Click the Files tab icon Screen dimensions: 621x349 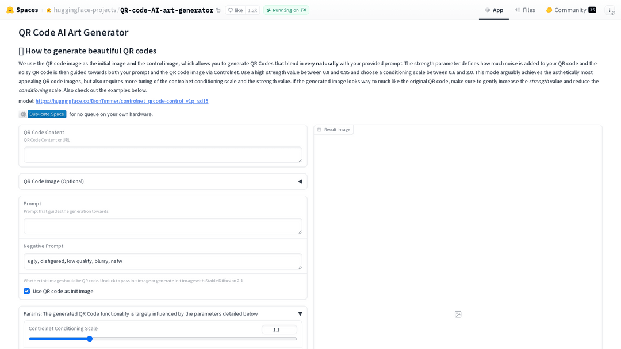point(517,10)
